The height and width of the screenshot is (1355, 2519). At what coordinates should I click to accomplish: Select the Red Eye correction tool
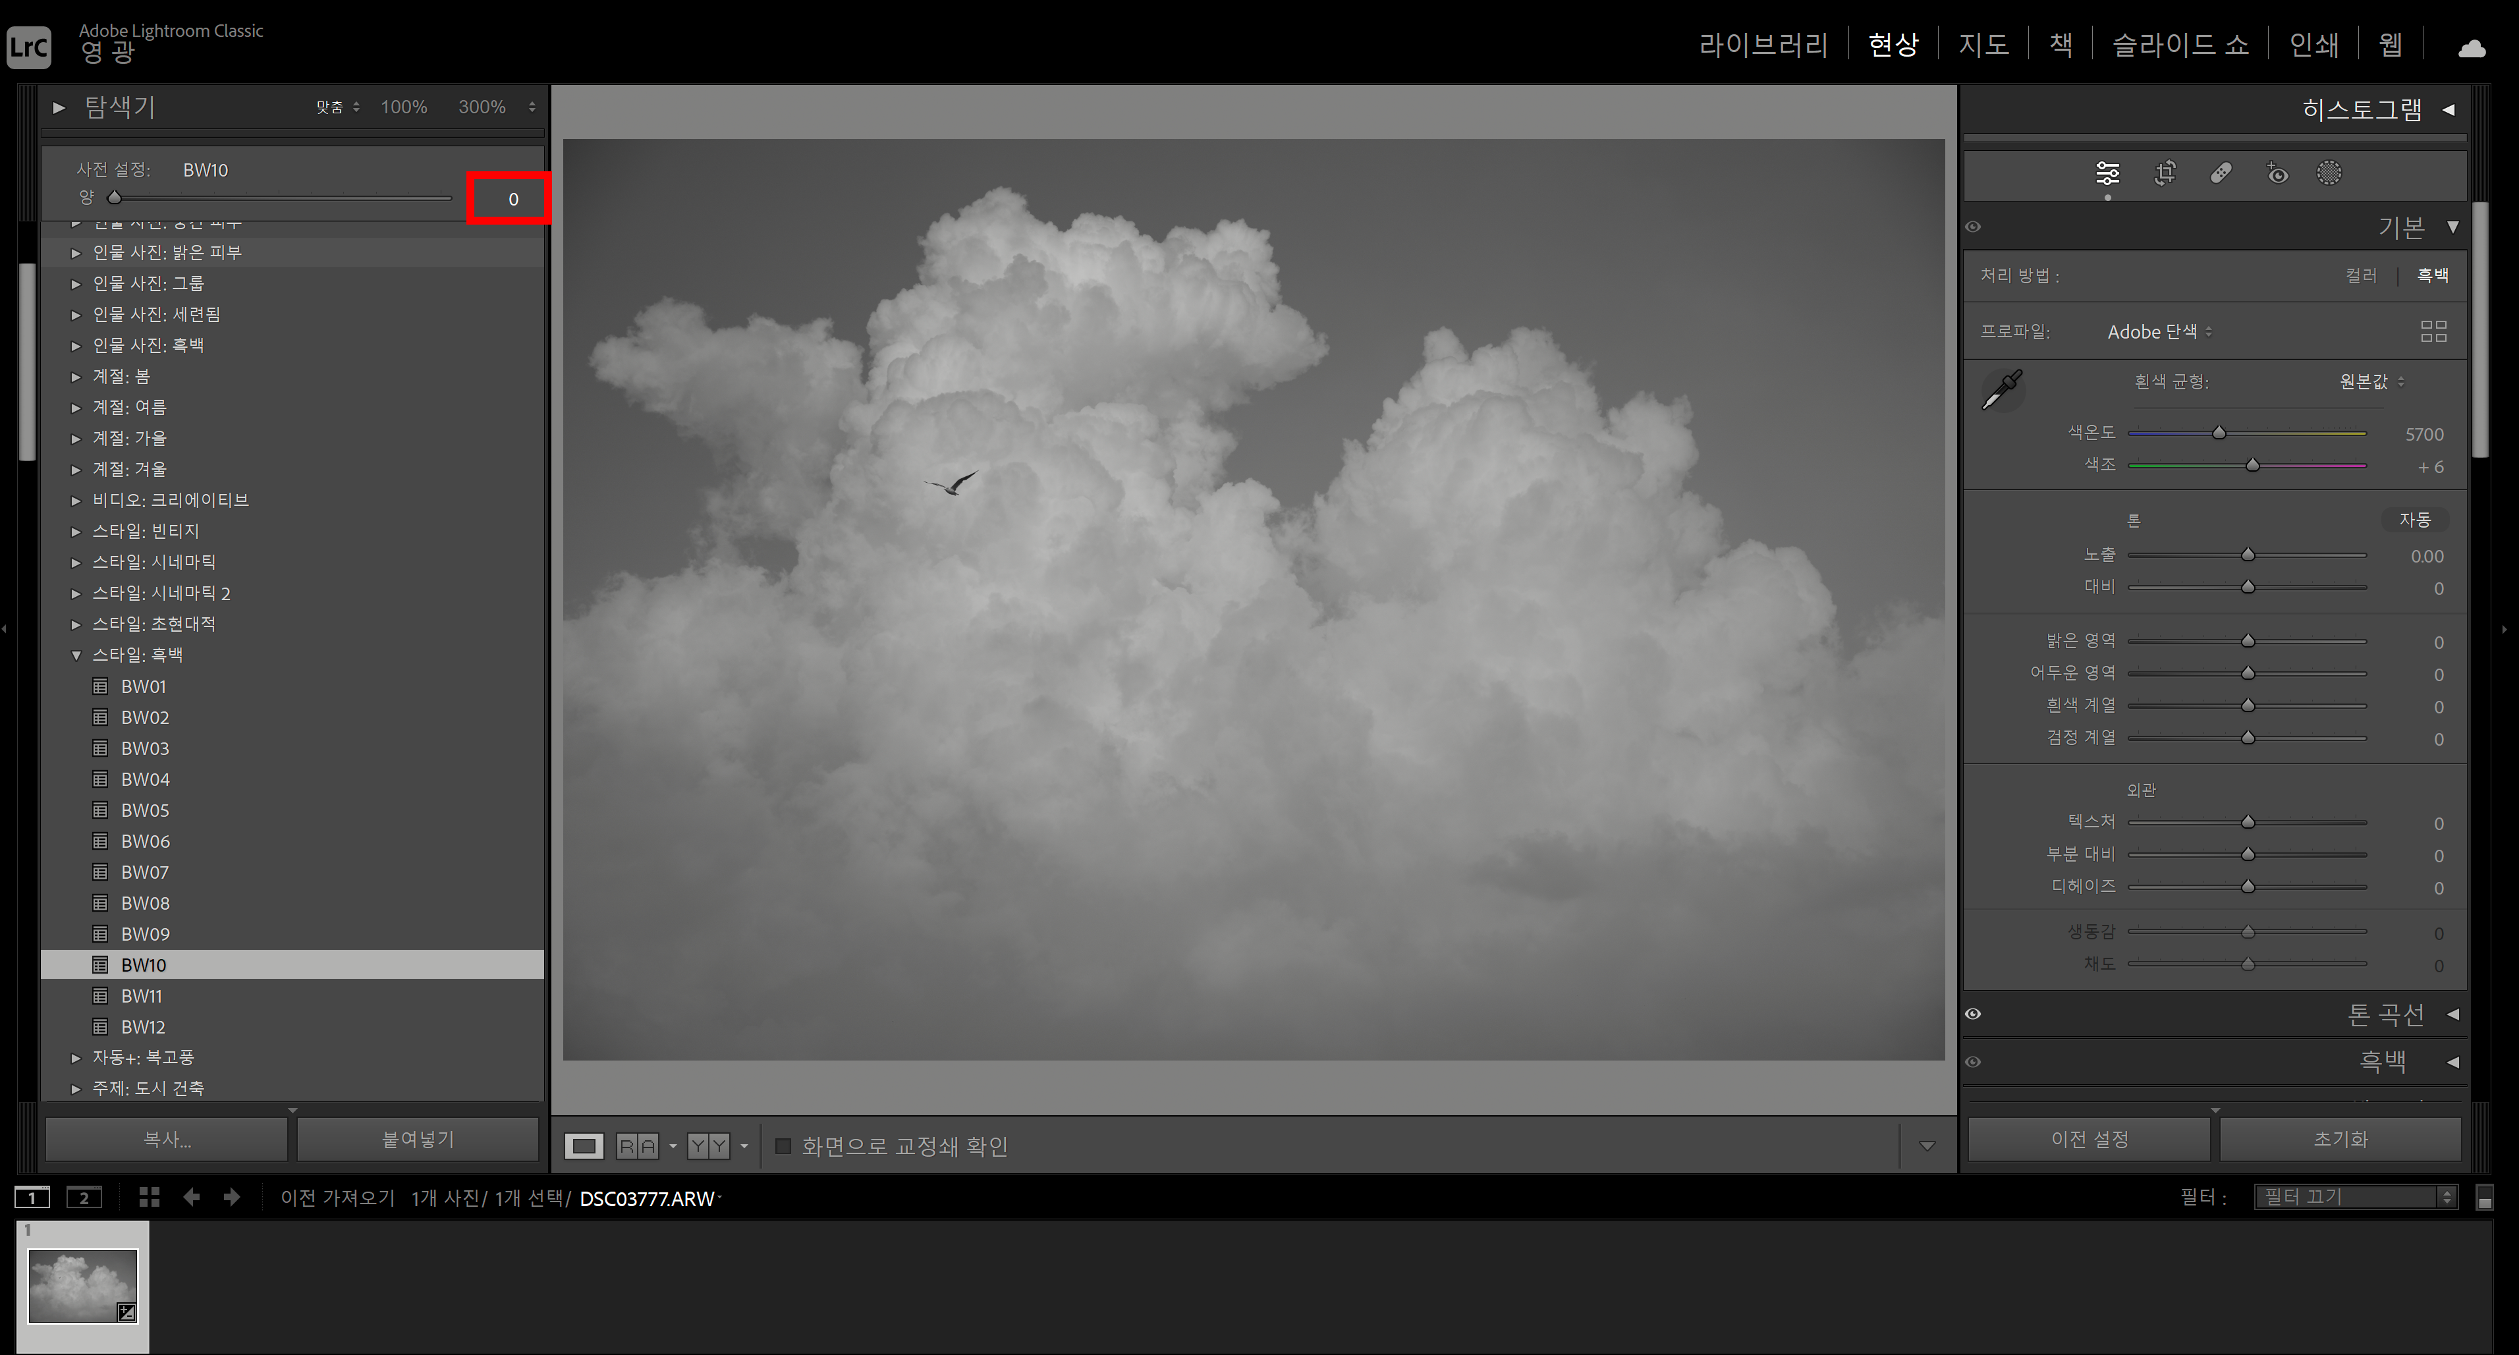2277,173
